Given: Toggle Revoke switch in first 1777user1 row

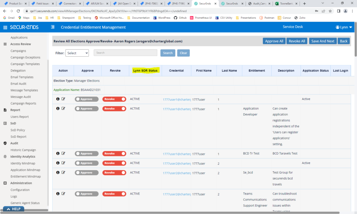Looking at the screenshot, I should [x=114, y=99].
